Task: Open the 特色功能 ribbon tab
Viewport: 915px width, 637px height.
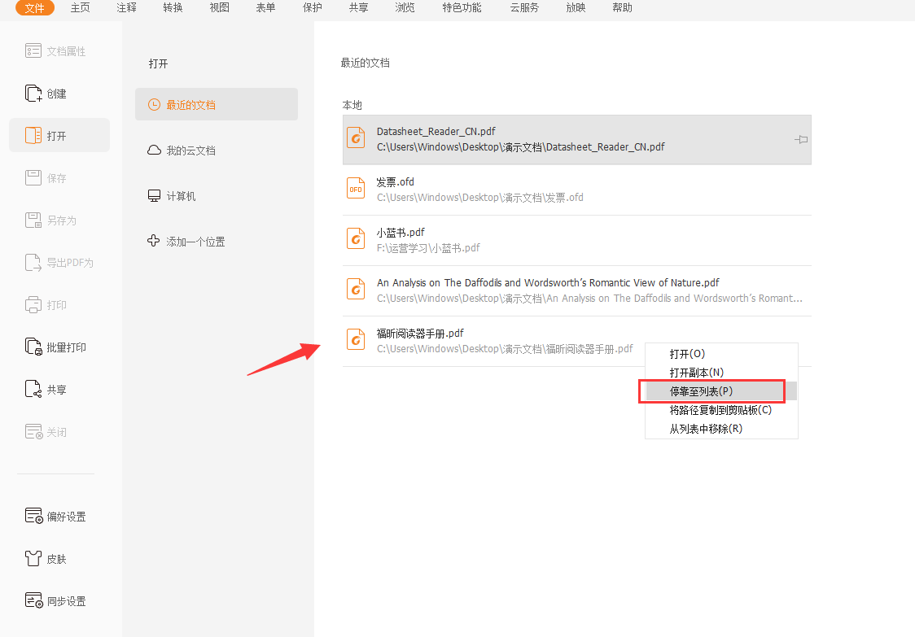Action: pyautogui.click(x=462, y=8)
